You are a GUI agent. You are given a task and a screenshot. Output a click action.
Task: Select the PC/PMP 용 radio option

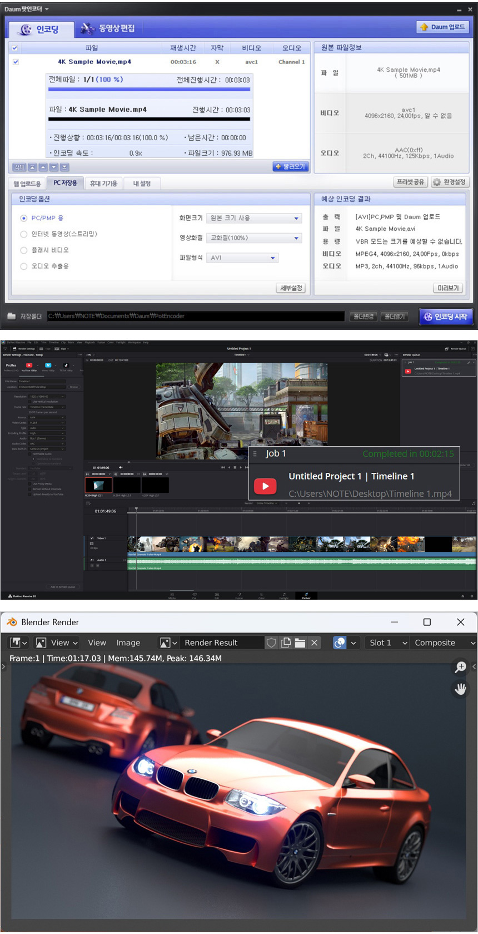(24, 218)
